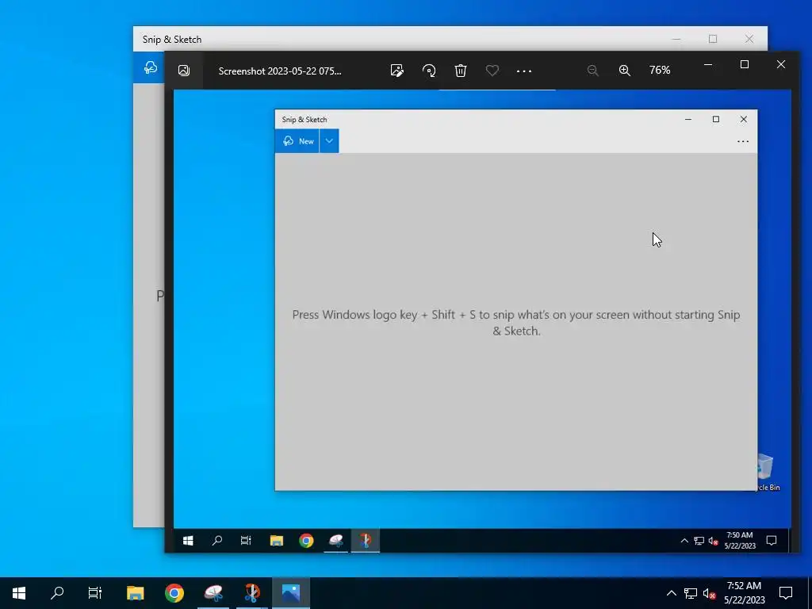Open the Photos app collection view icon

pyautogui.click(x=184, y=71)
